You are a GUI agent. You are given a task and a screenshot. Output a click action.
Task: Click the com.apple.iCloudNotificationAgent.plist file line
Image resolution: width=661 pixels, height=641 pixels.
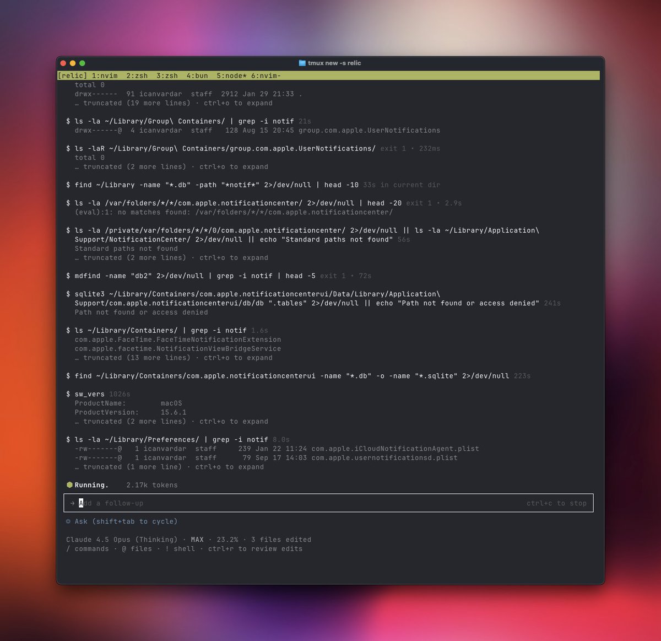click(277, 449)
